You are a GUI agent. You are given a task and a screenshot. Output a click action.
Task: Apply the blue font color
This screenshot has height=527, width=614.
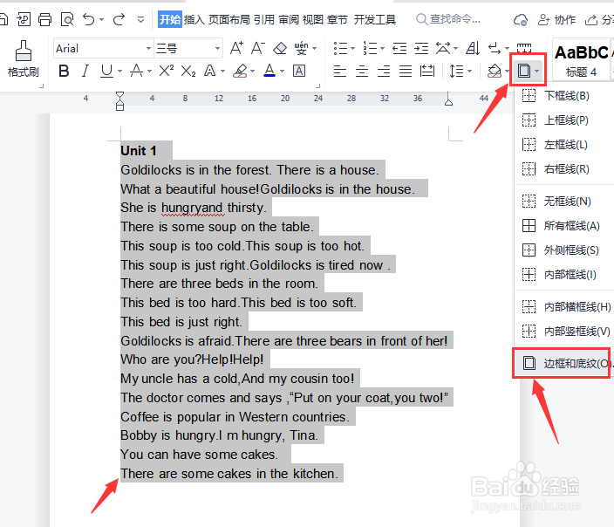(x=269, y=72)
